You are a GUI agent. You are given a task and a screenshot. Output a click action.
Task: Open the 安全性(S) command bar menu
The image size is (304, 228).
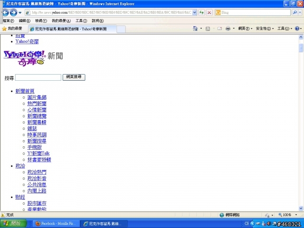point(265,28)
